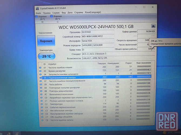Click the Наихудшее column header
This screenshot has width=181, height=135.
[113, 63]
